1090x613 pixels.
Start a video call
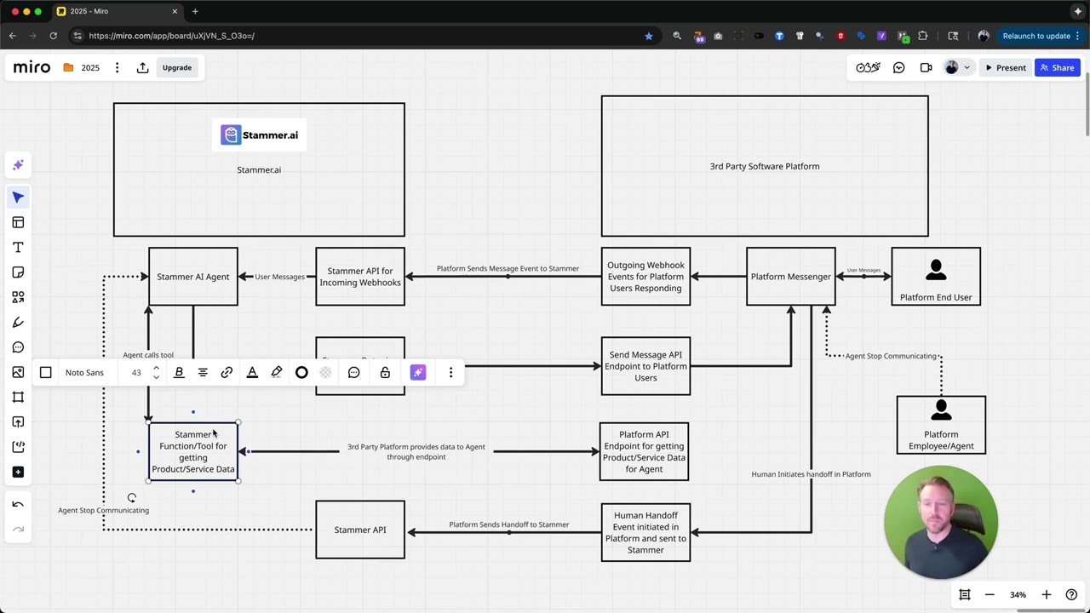pos(926,67)
